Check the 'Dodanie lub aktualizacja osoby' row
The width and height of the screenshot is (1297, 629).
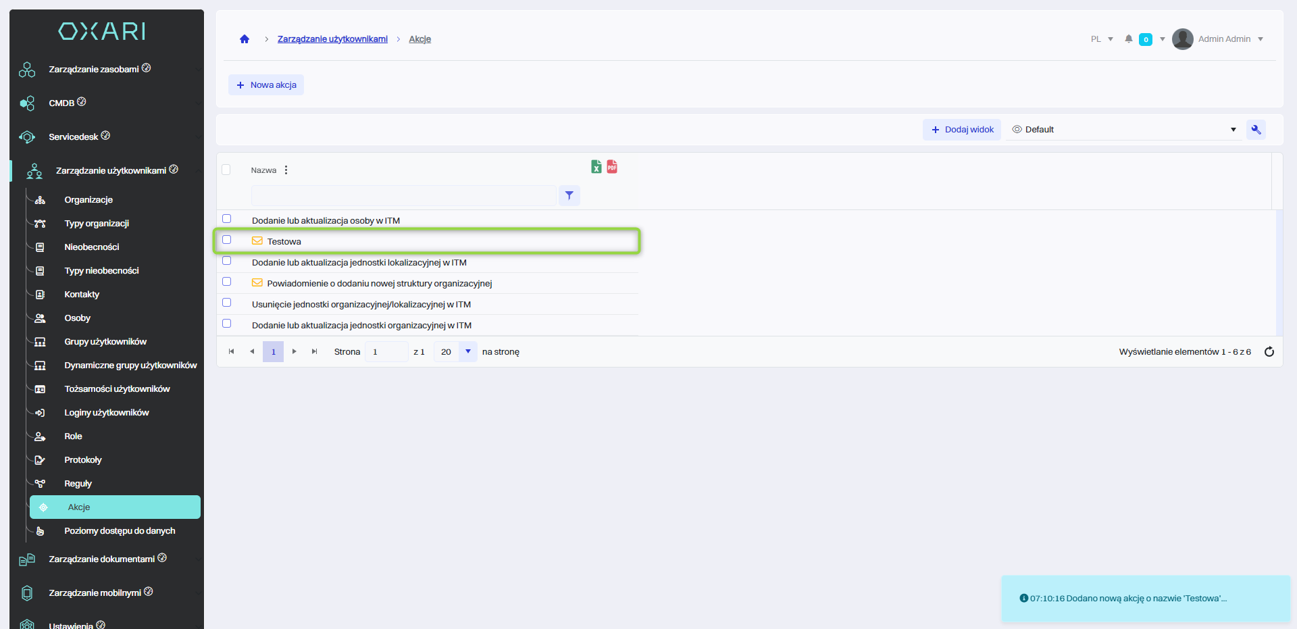[x=227, y=219]
